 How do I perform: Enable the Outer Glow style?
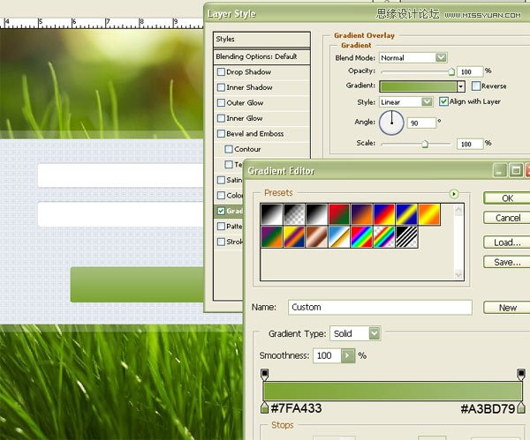(x=221, y=102)
